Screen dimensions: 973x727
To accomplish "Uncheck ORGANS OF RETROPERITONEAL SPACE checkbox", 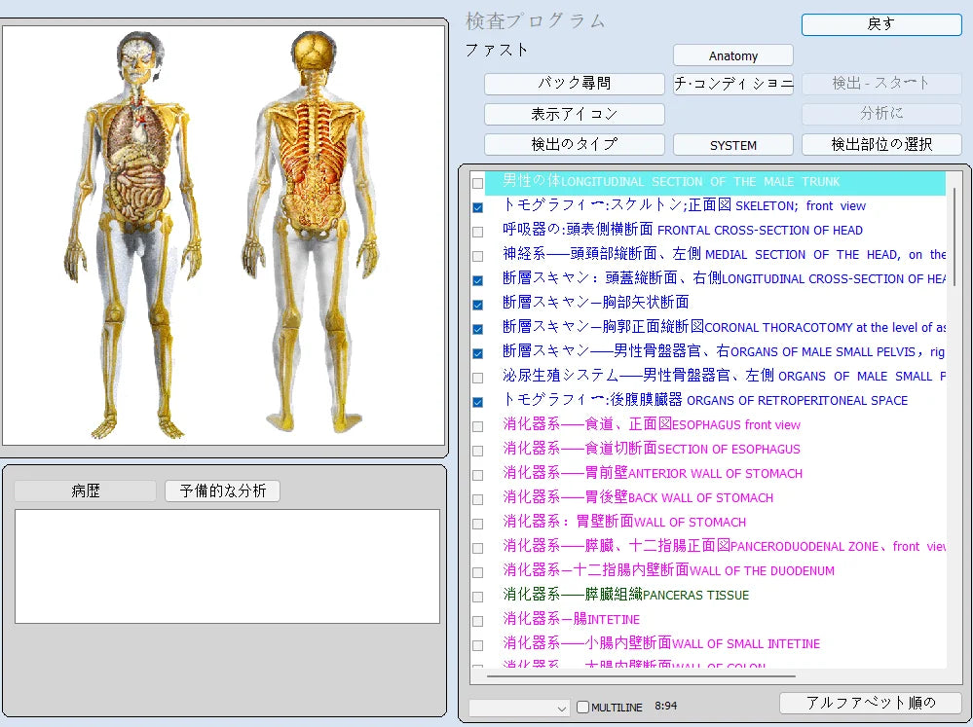I will 477,402.
